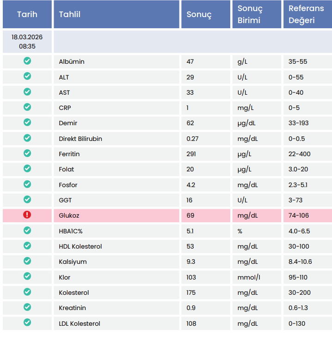Select the HDL Kolesterol test name
The image size is (332, 341).
[80, 246]
